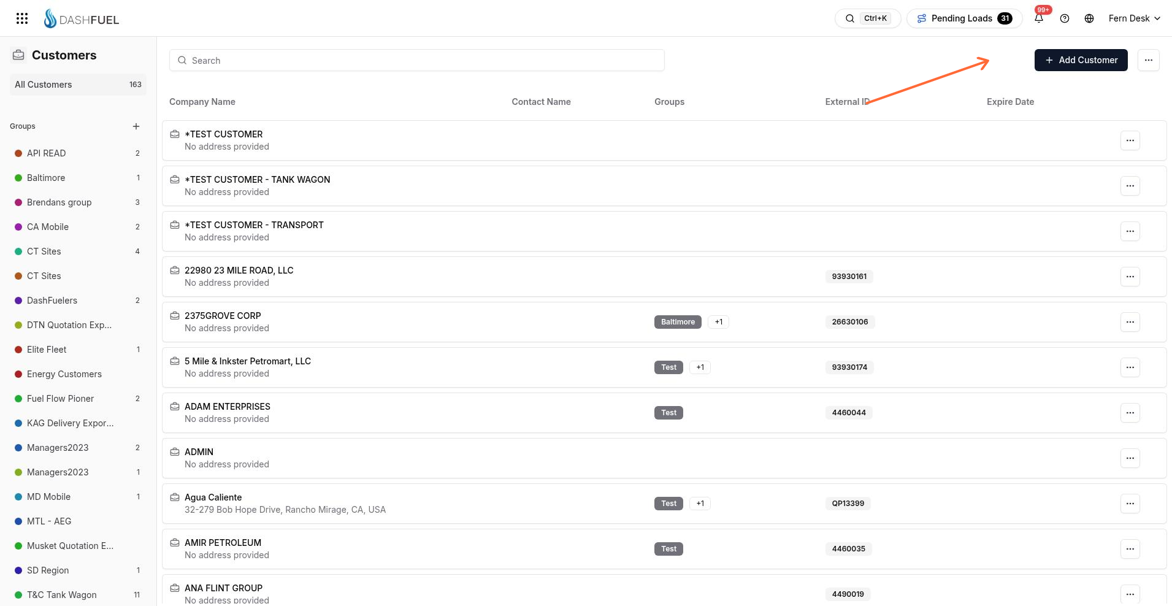The width and height of the screenshot is (1172, 606).
Task: Click Test tag on ADAM ENTERPRISES row
Action: [668, 413]
